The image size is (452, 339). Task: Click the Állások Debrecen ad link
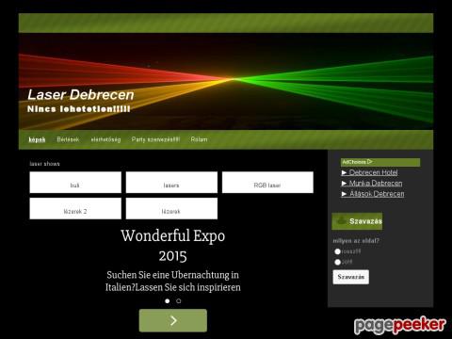[373, 194]
